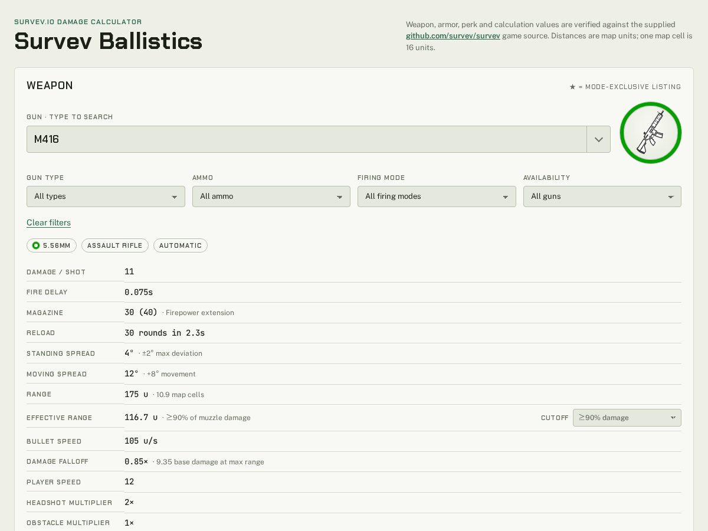The image size is (708, 531).
Task: Click the Firepower extension note
Action: tap(199, 313)
